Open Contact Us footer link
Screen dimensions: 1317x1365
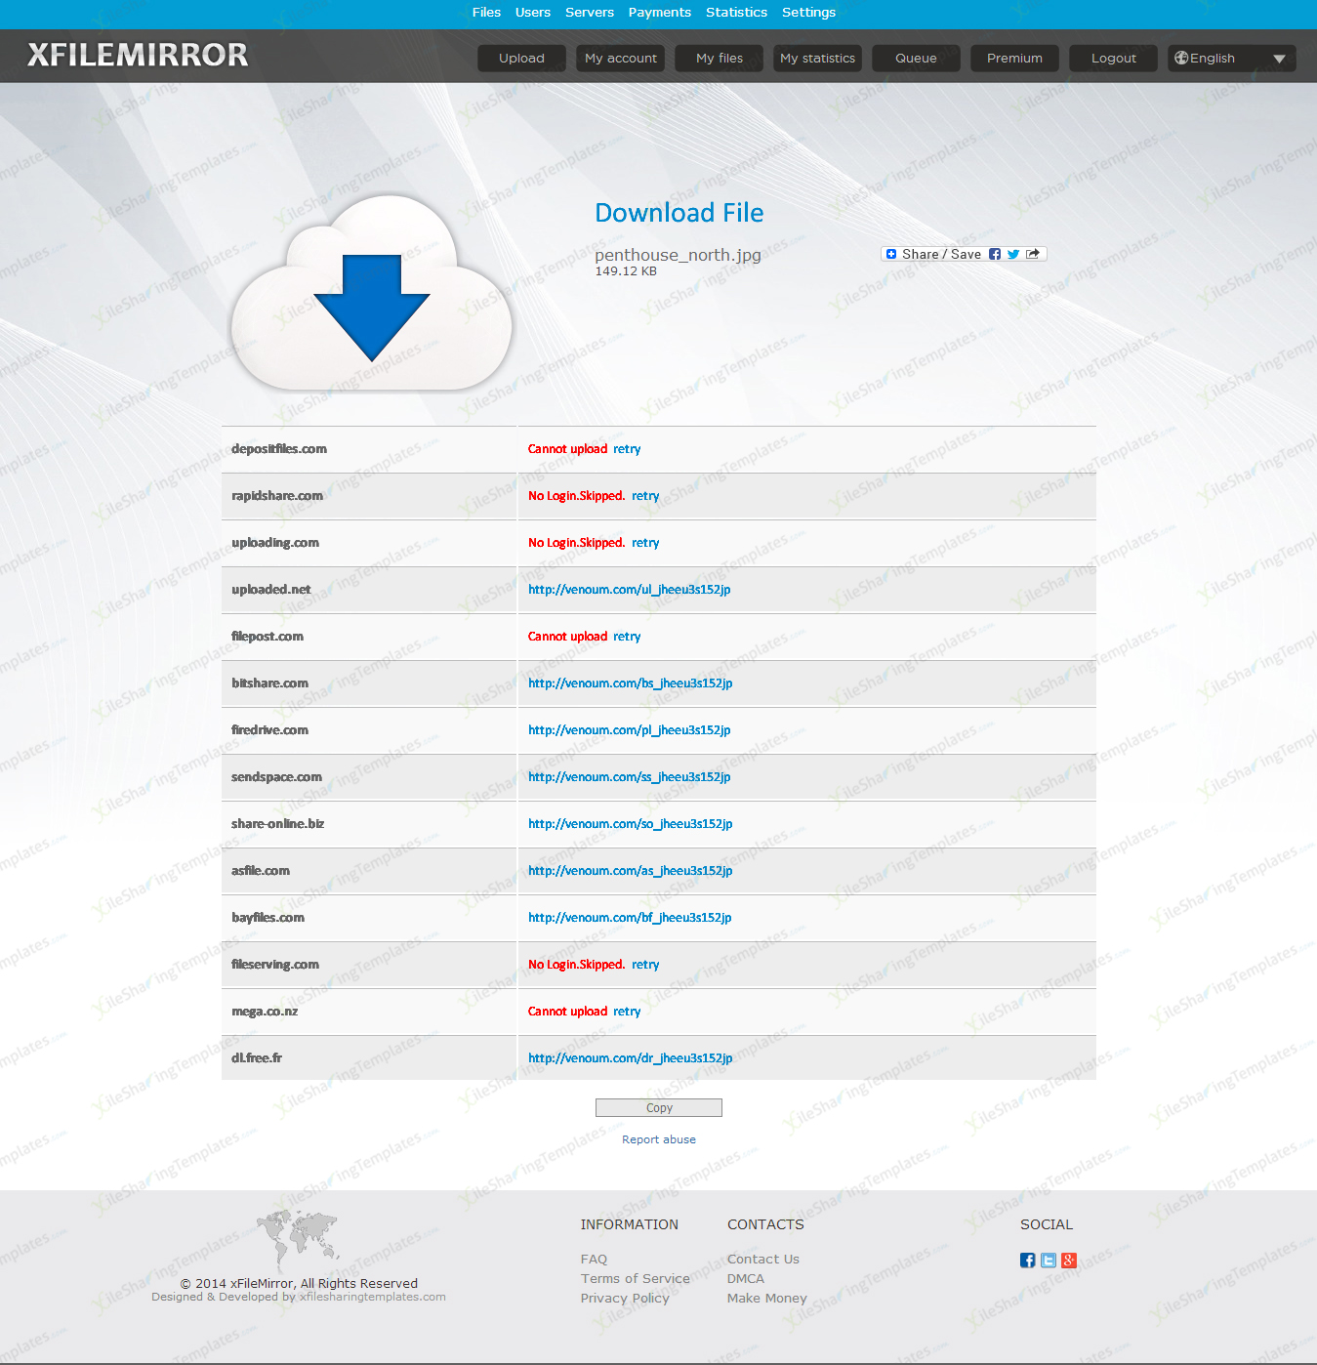pyautogui.click(x=763, y=1260)
